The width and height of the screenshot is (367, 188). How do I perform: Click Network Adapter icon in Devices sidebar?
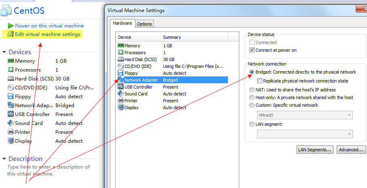11,106
